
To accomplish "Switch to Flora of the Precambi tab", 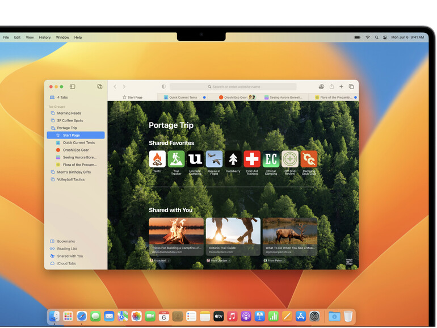I will [x=334, y=97].
